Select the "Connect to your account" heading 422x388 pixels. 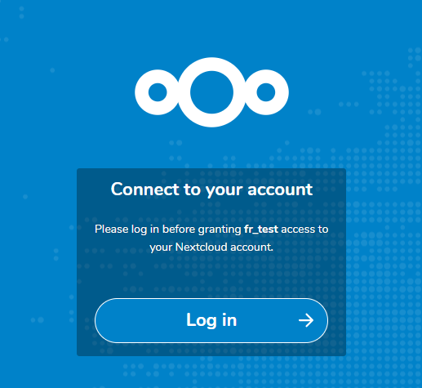[211, 190]
